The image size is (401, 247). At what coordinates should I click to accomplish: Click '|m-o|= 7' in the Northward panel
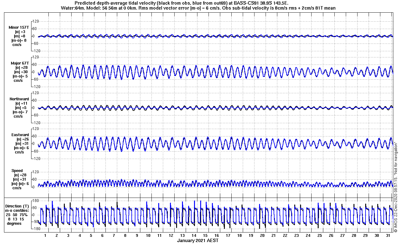click(x=20, y=112)
